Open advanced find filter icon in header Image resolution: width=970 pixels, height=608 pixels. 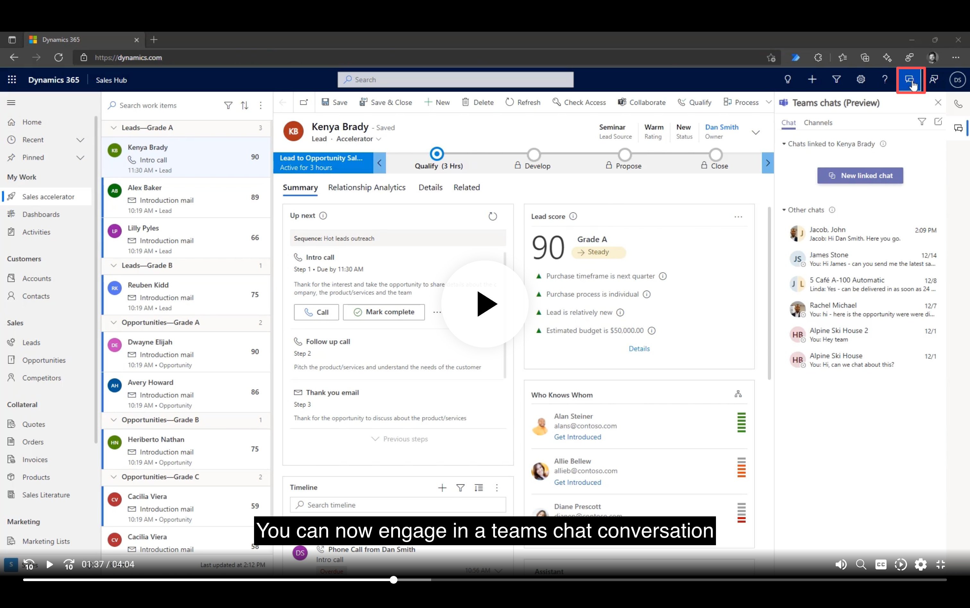click(836, 80)
